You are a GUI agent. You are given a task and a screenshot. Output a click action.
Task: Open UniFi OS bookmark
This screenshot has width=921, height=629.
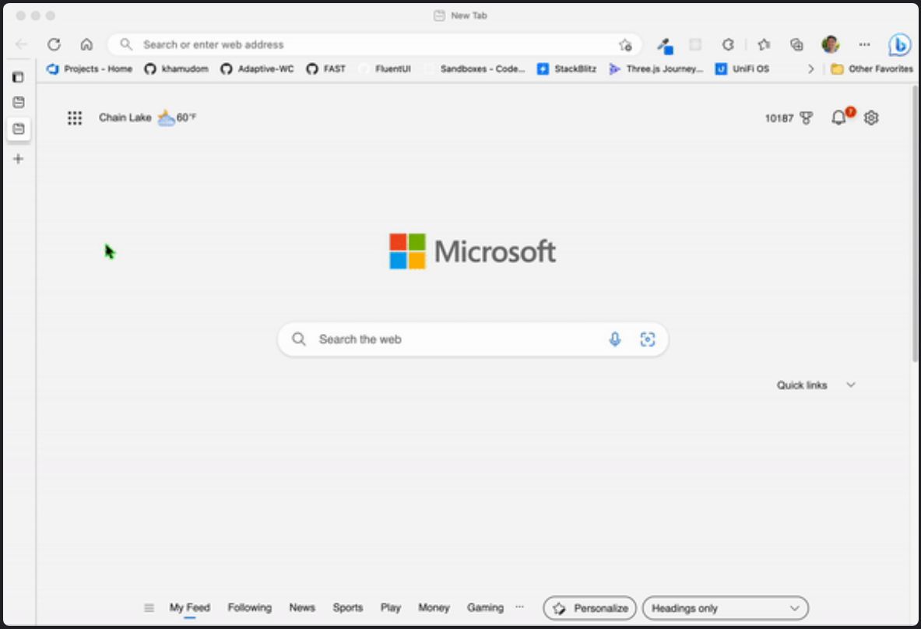pos(742,69)
